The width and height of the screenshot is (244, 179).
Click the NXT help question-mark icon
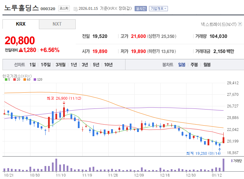(x=240, y=24)
